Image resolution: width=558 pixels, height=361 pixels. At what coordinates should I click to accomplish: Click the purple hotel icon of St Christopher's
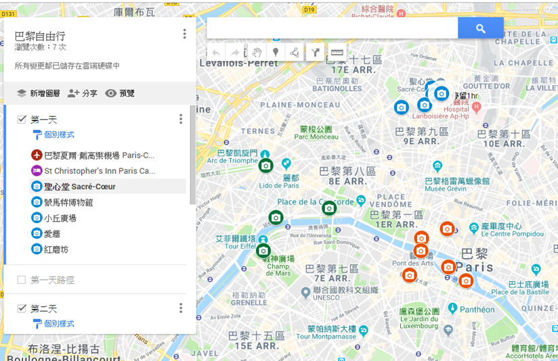[x=37, y=170]
